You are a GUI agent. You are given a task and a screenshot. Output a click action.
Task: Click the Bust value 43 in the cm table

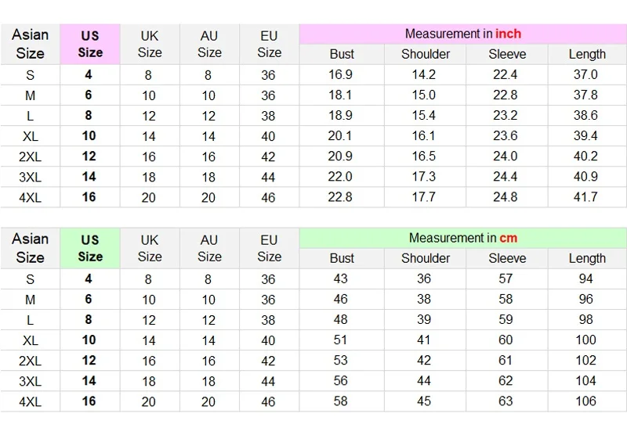[x=340, y=279]
